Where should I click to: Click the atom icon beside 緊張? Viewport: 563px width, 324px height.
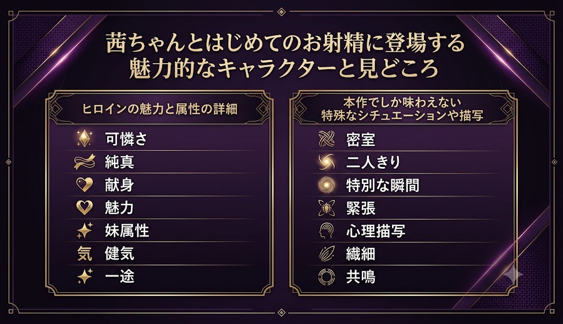coord(327,208)
